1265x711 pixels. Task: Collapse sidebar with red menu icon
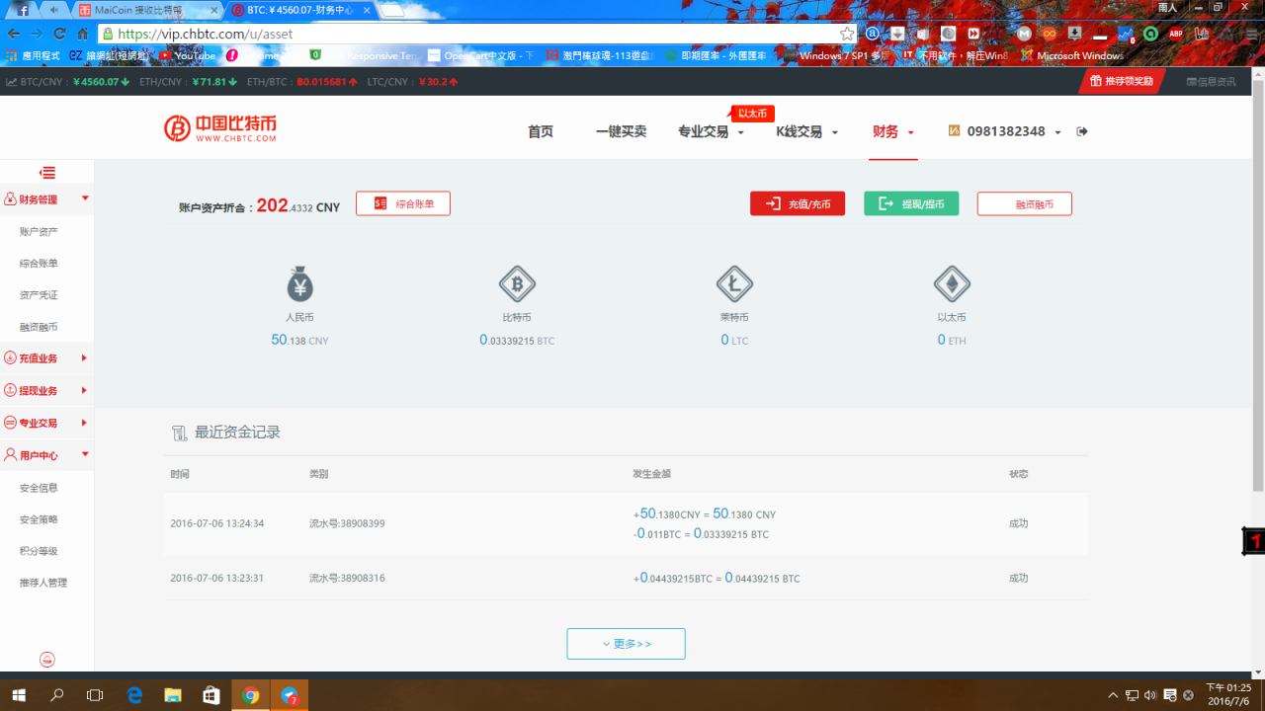click(46, 173)
